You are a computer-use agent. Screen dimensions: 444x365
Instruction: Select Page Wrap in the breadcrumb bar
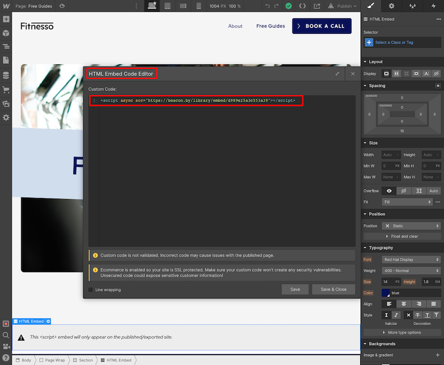pos(52,360)
